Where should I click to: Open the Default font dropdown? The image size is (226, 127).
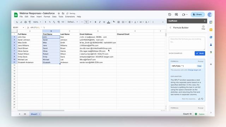(73, 22)
